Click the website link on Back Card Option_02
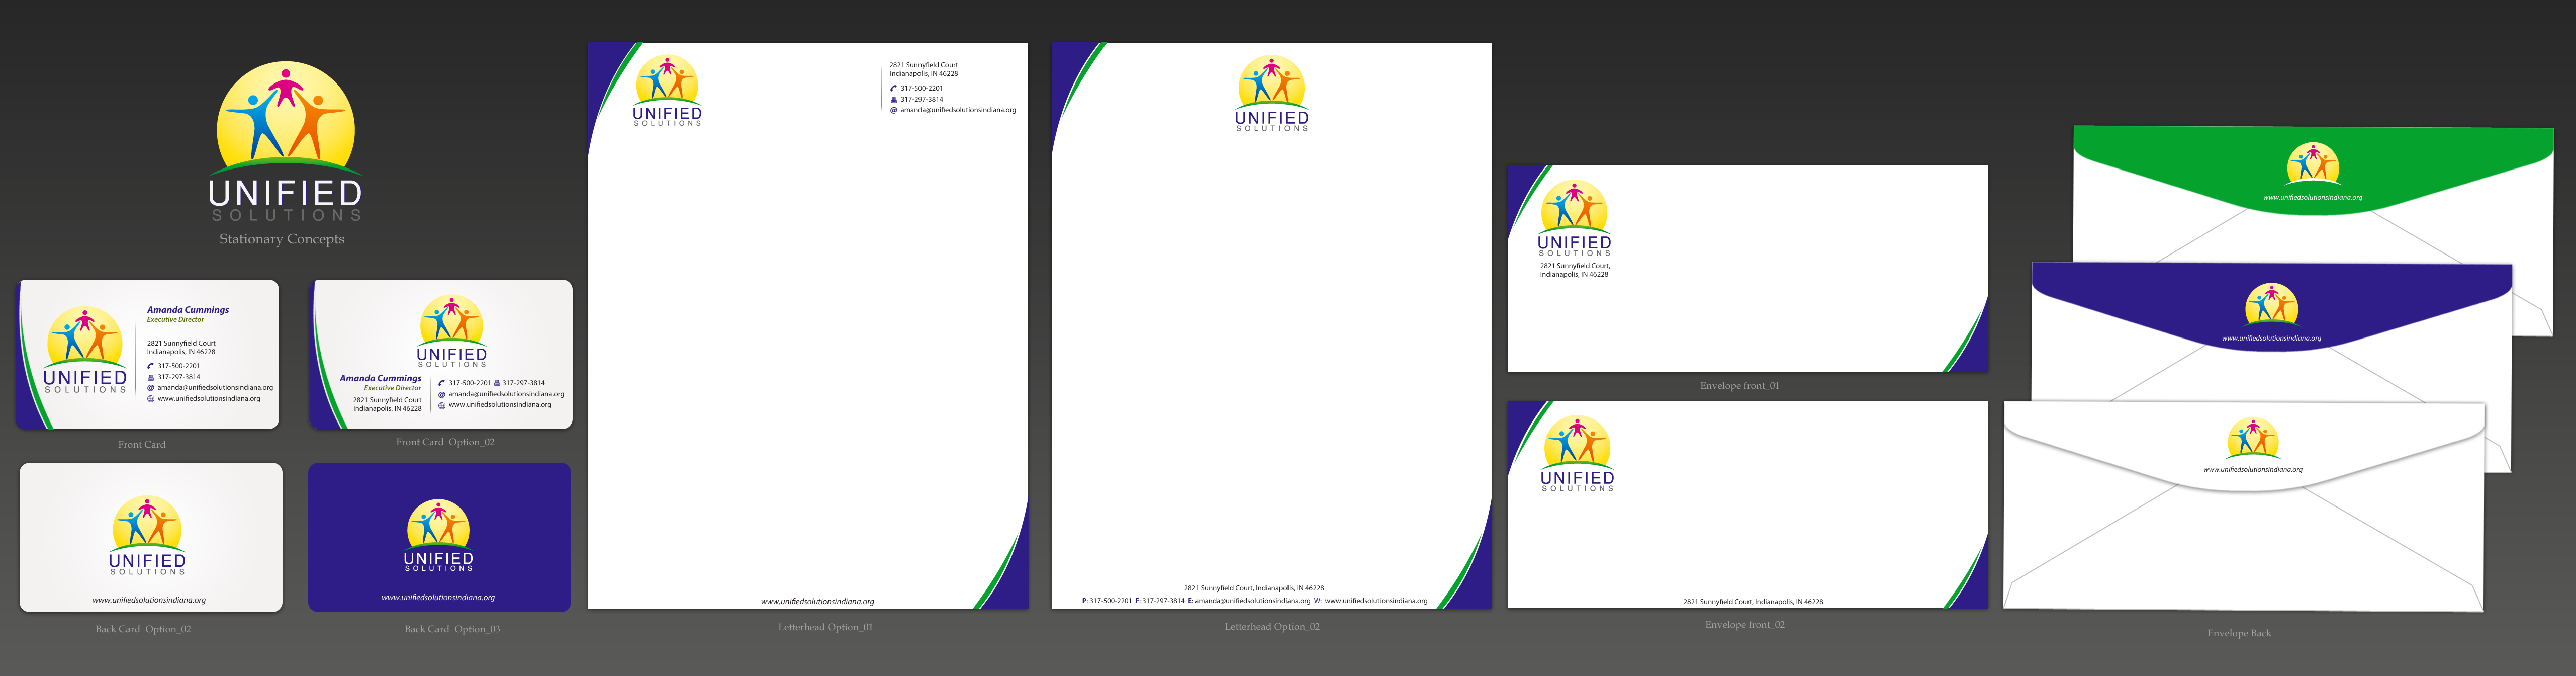The width and height of the screenshot is (2576, 676). (x=149, y=600)
